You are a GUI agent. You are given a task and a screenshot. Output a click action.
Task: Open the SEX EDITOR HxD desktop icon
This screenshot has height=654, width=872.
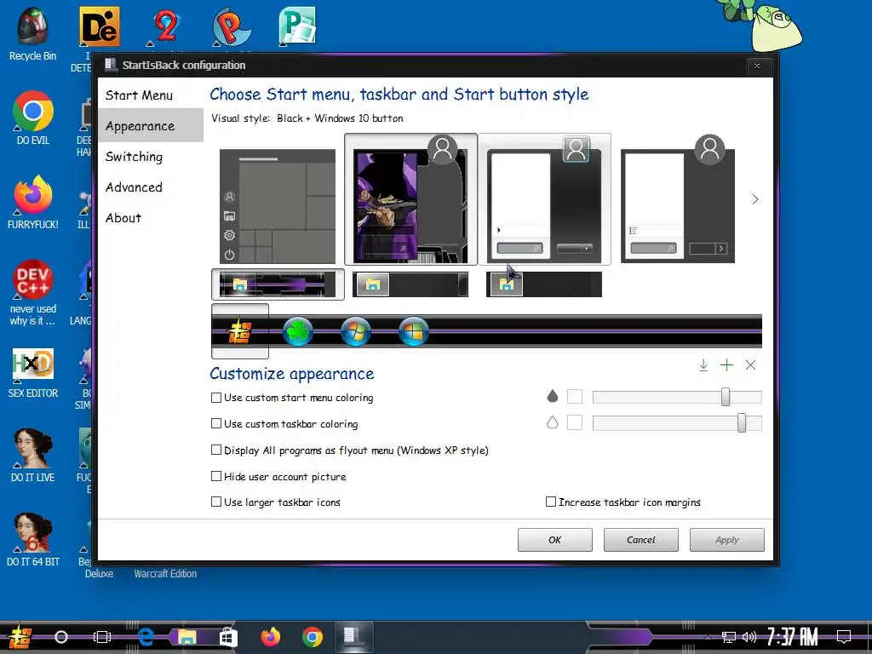tap(33, 373)
